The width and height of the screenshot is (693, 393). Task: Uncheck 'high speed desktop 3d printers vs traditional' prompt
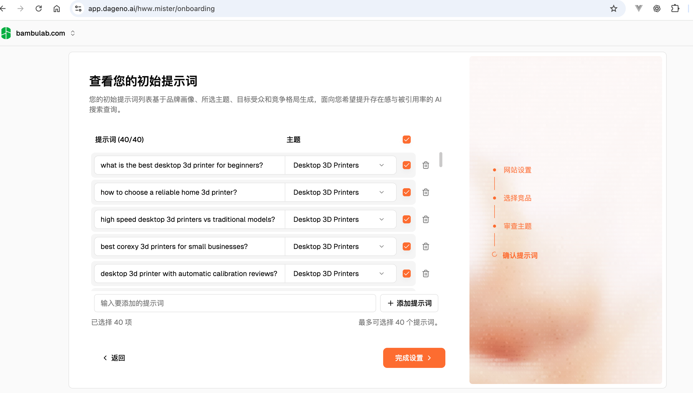[x=406, y=219]
